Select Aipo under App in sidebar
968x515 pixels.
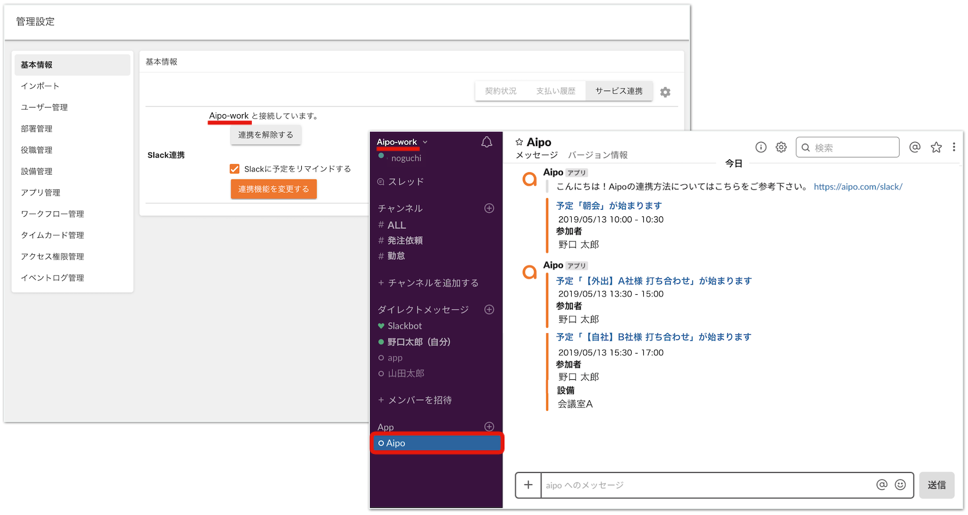pyautogui.click(x=437, y=443)
